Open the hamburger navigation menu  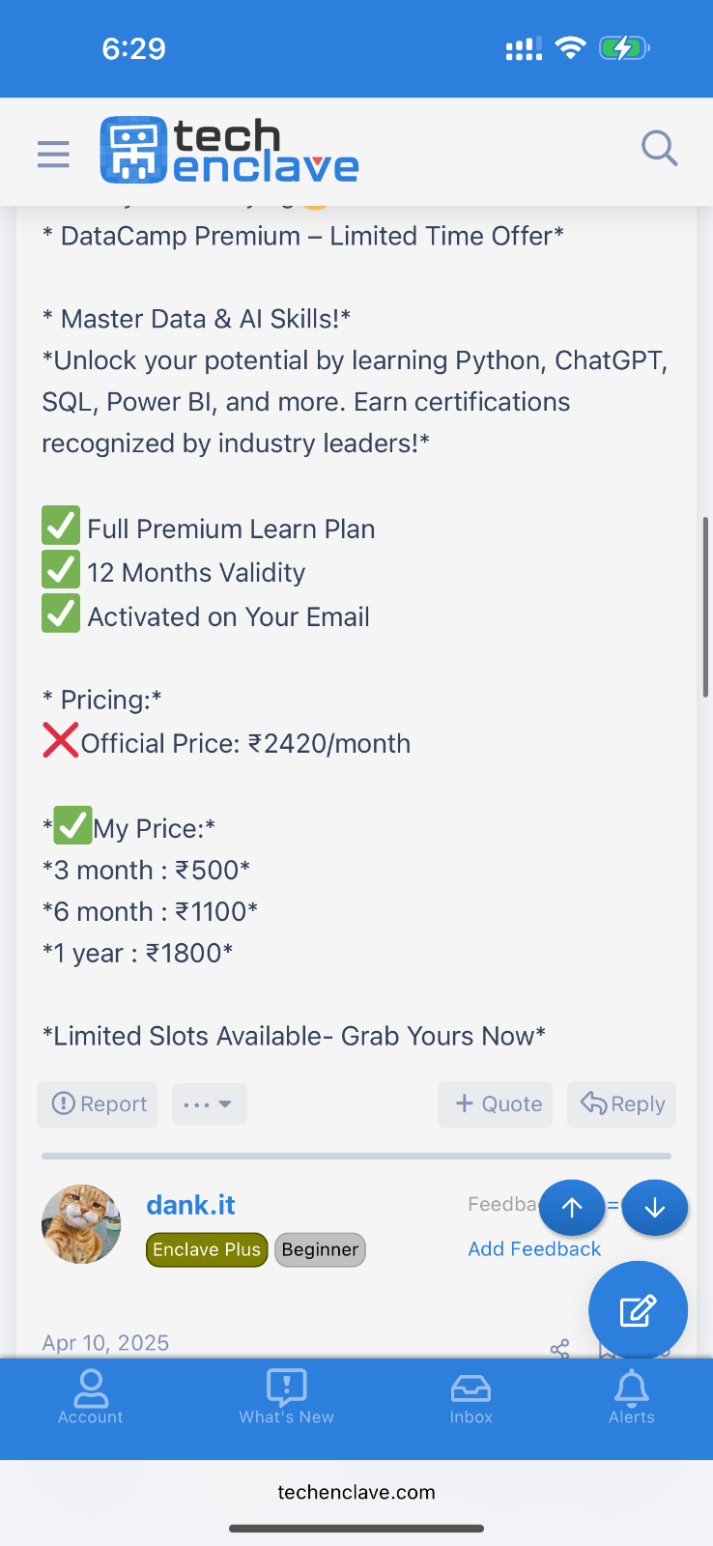tap(53, 153)
